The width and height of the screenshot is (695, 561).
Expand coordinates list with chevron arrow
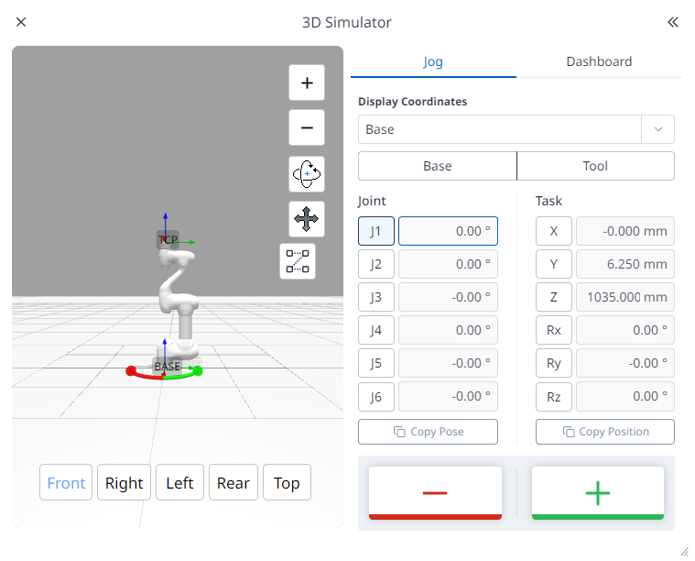point(658,129)
